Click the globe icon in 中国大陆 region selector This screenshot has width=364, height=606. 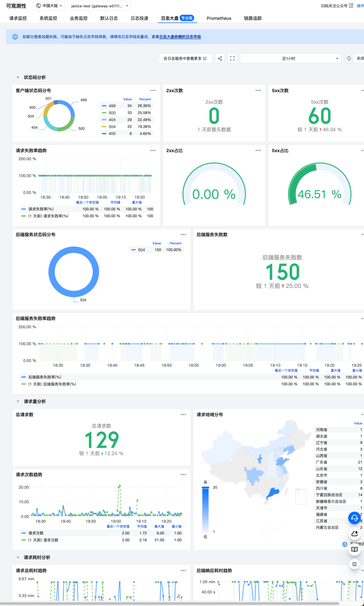(x=38, y=6)
